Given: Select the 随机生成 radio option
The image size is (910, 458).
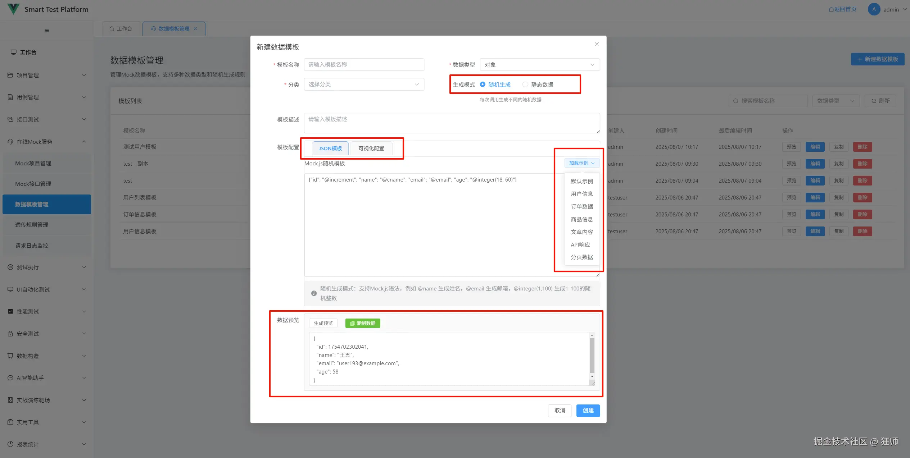Looking at the screenshot, I should tap(483, 84).
